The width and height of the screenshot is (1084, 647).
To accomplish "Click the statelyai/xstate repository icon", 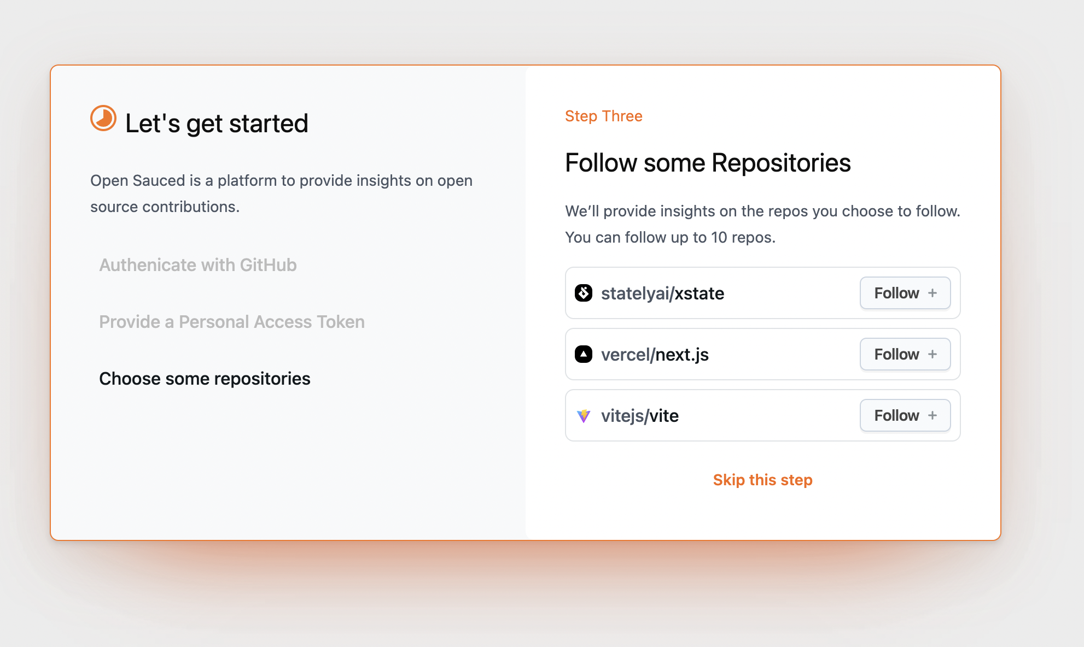I will (x=584, y=293).
